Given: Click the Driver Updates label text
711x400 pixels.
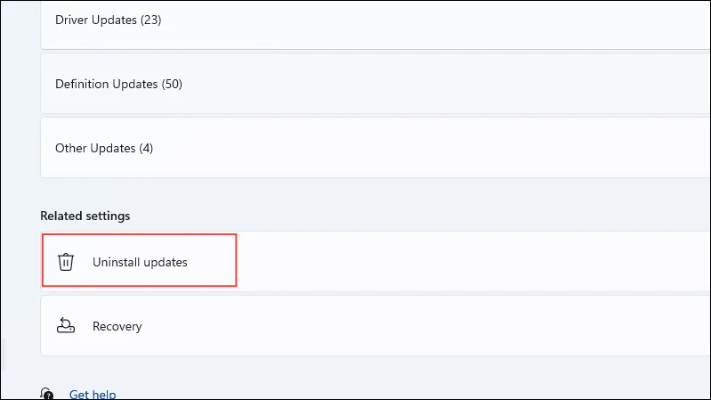Looking at the screenshot, I should point(96,20).
